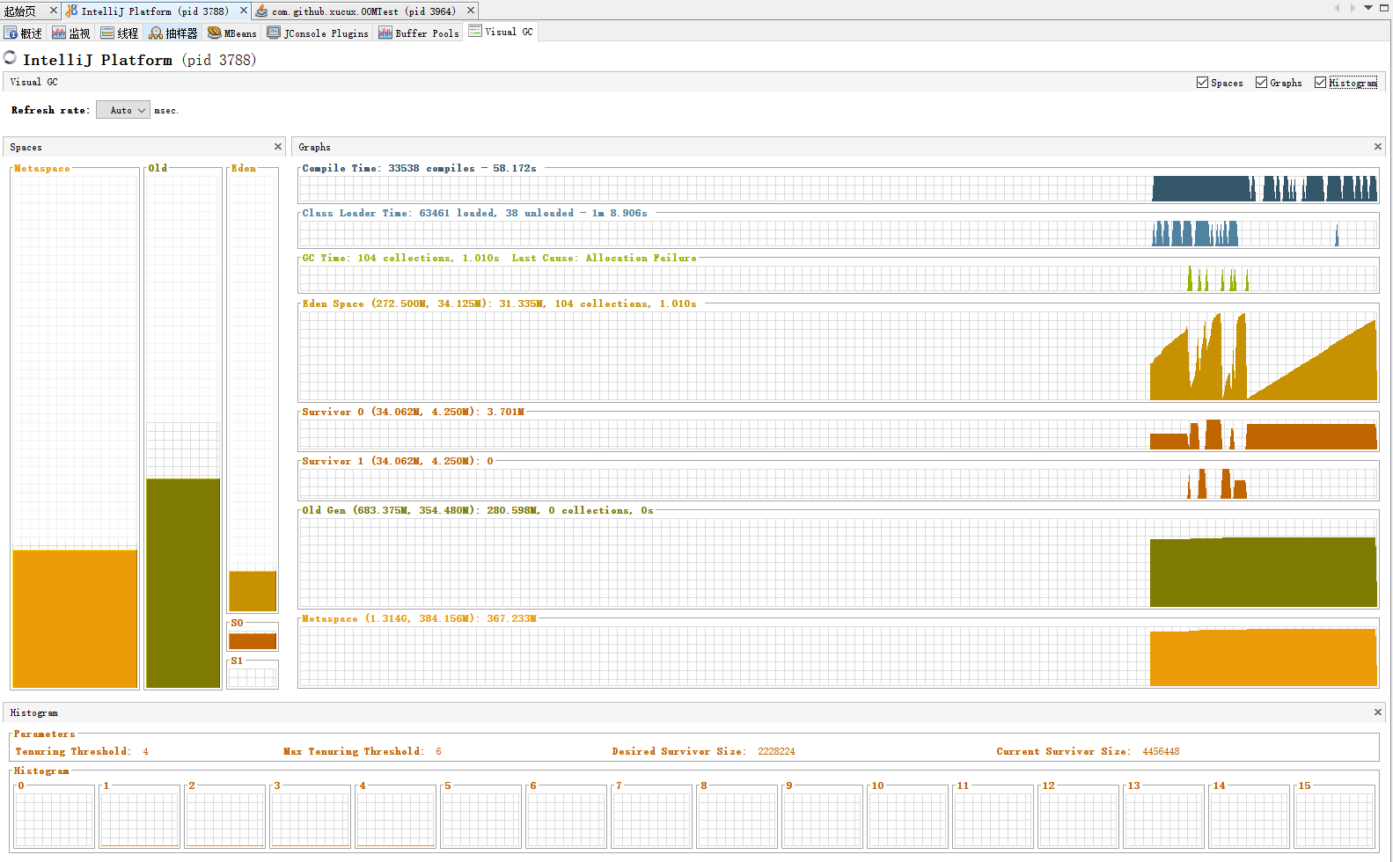Click the MBeans tab icon

214,33
